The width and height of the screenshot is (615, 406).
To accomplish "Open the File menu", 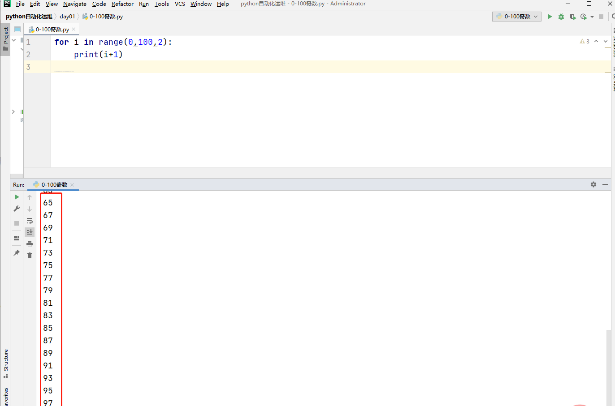I will (20, 4).
